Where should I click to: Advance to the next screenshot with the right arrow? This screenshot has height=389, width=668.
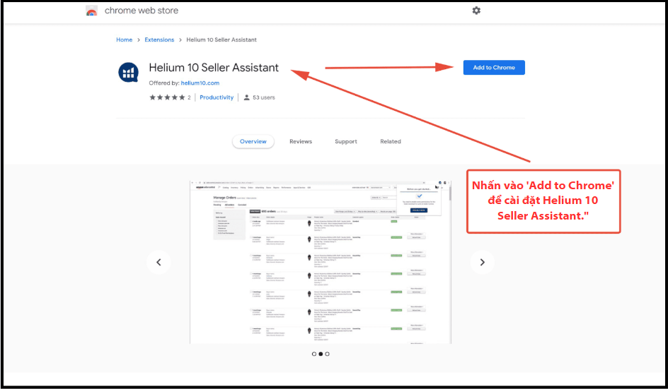[x=482, y=262]
